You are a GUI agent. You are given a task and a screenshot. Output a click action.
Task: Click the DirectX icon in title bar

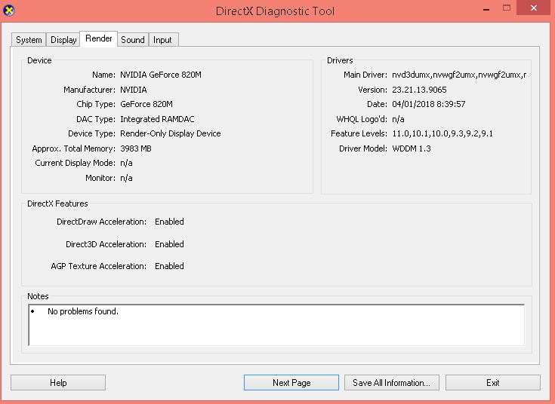coord(9,11)
